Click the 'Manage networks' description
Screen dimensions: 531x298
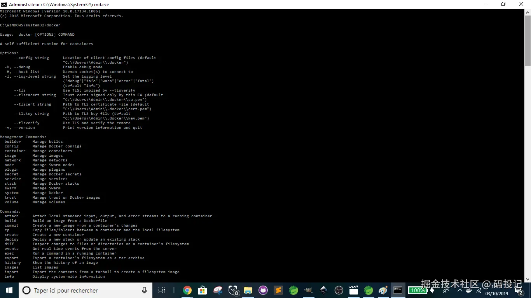[x=50, y=160]
